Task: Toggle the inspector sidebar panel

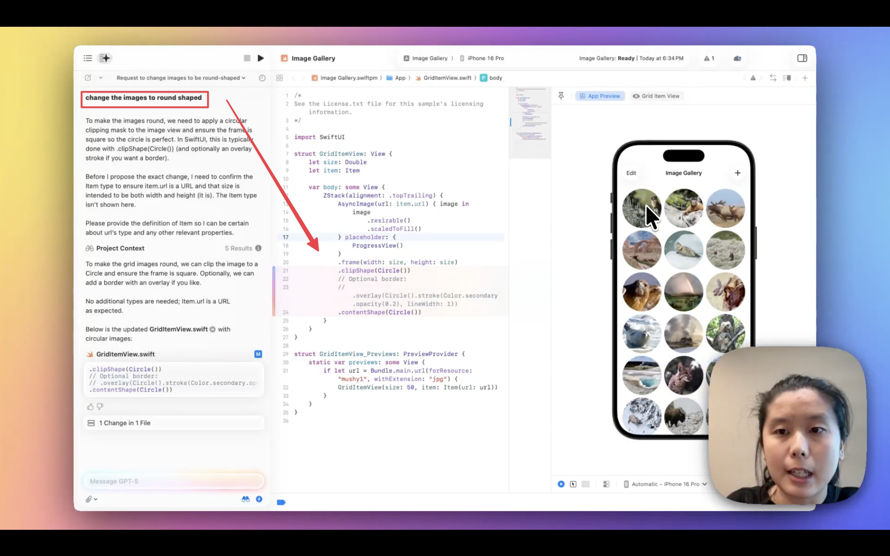Action: (802, 58)
